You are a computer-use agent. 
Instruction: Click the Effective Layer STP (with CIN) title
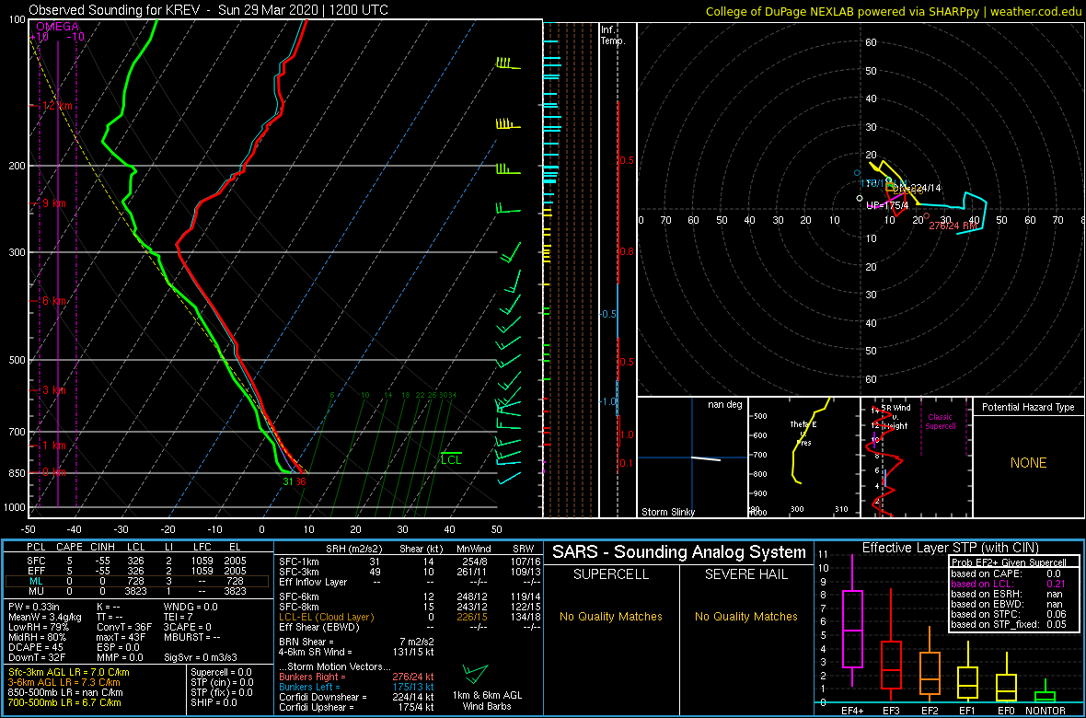click(948, 548)
